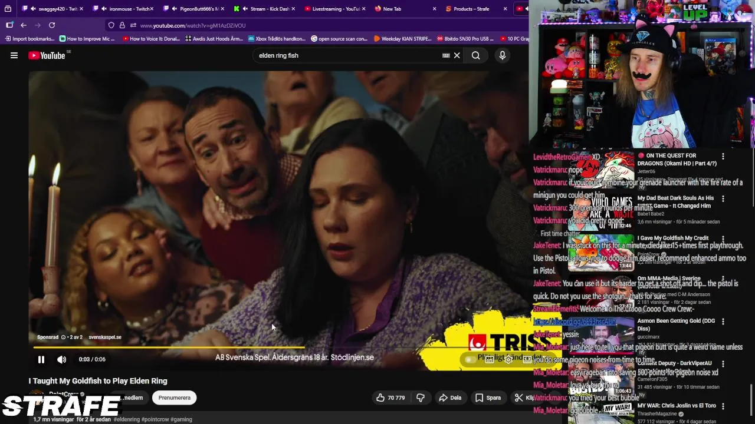Open options for Om MMA-Media video

723,279
